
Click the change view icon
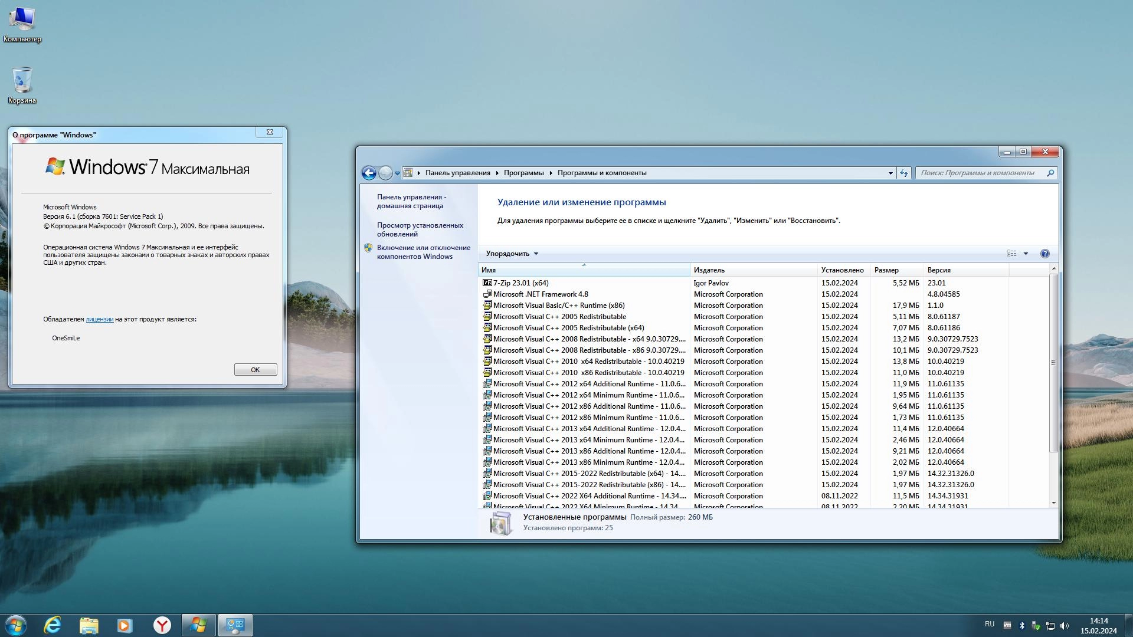click(x=1011, y=254)
